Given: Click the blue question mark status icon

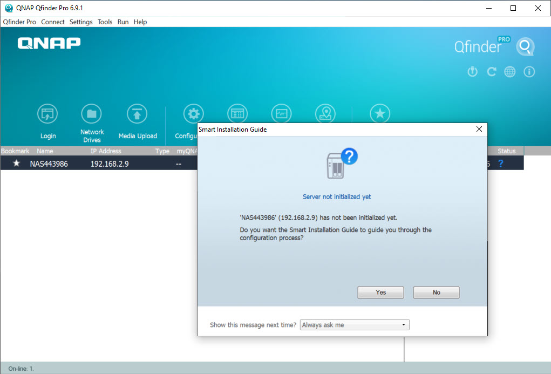Looking at the screenshot, I should (x=501, y=164).
